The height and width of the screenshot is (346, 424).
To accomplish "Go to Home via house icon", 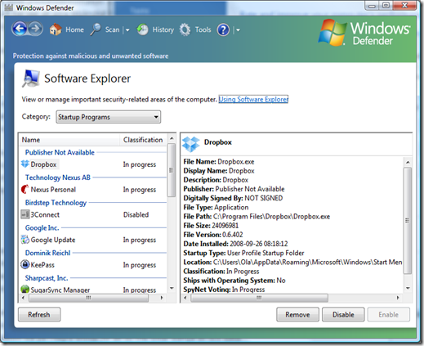I will tap(56, 29).
